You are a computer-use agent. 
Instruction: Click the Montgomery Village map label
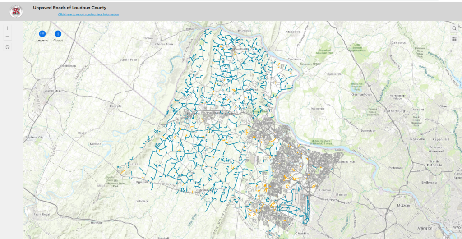pyautogui.click(x=397, y=97)
